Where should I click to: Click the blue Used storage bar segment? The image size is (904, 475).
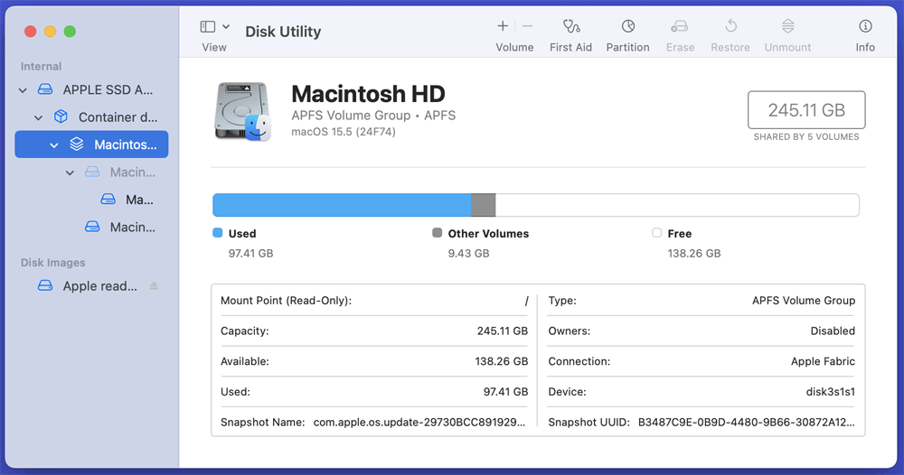342,205
